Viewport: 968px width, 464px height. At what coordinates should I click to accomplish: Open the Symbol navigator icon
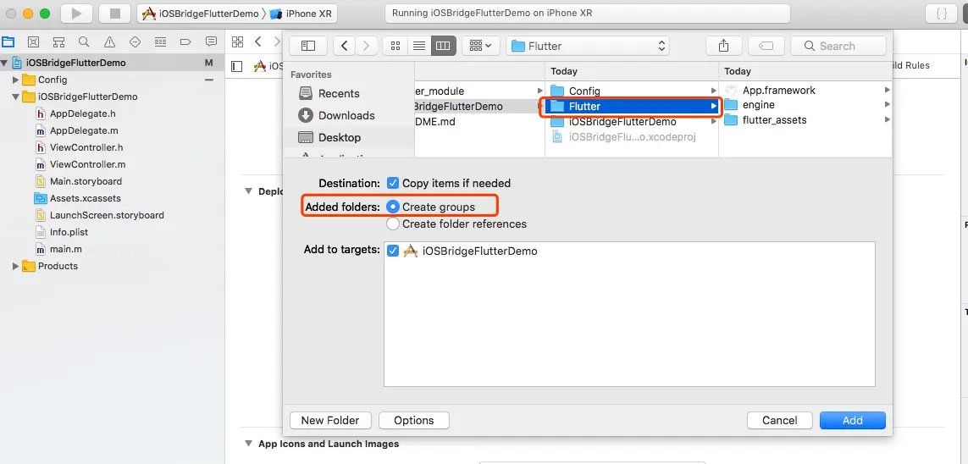(58, 42)
